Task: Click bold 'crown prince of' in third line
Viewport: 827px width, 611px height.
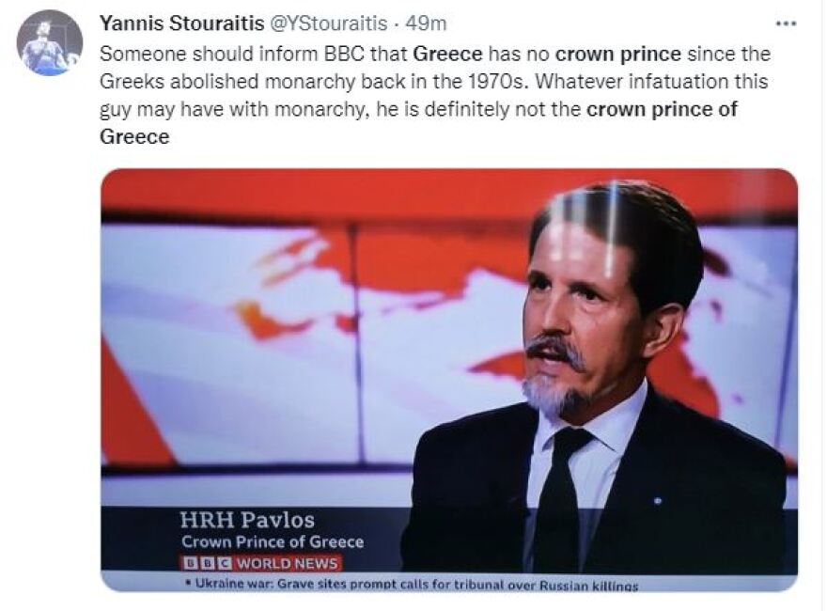Action: point(662,109)
